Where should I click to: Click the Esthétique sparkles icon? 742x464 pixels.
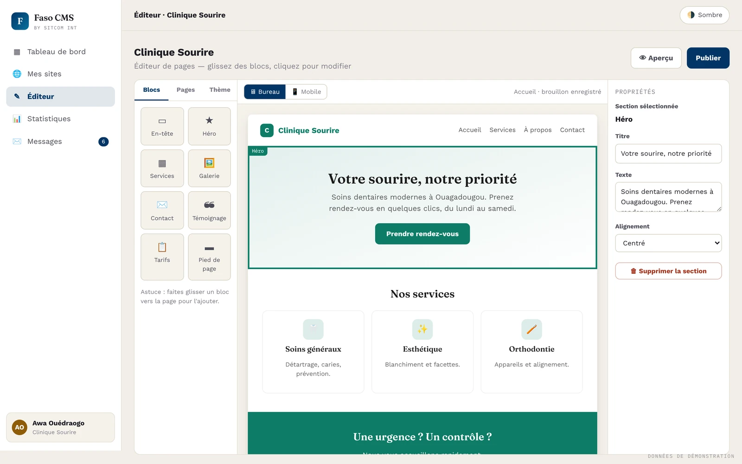click(x=422, y=329)
